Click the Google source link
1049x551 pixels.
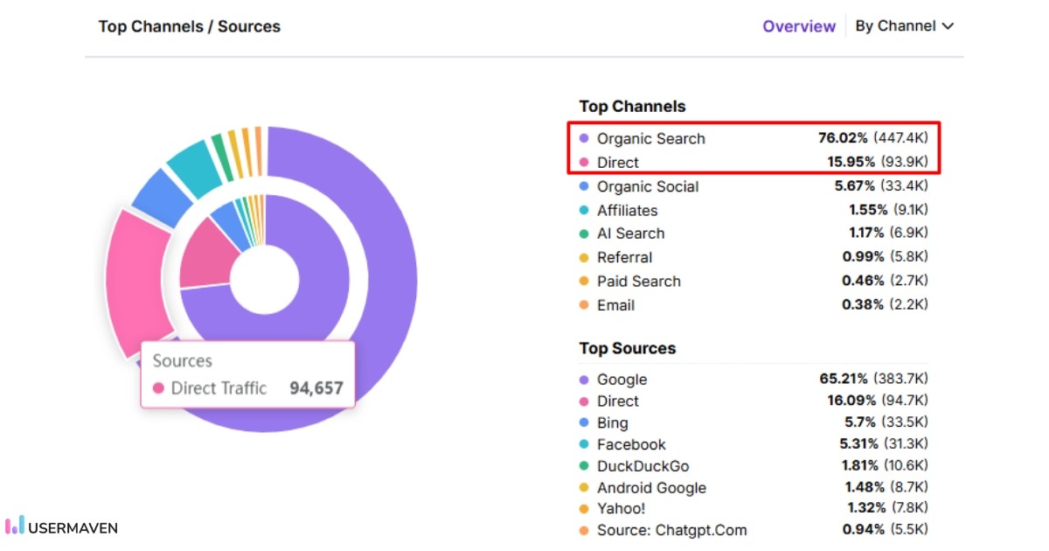[x=622, y=380]
